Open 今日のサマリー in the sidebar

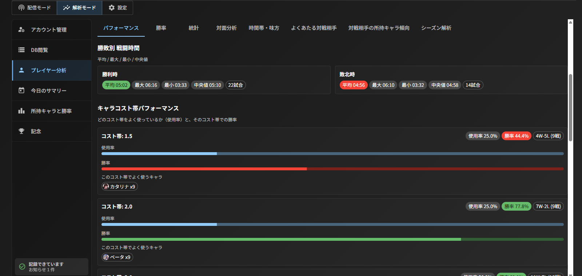click(52, 90)
